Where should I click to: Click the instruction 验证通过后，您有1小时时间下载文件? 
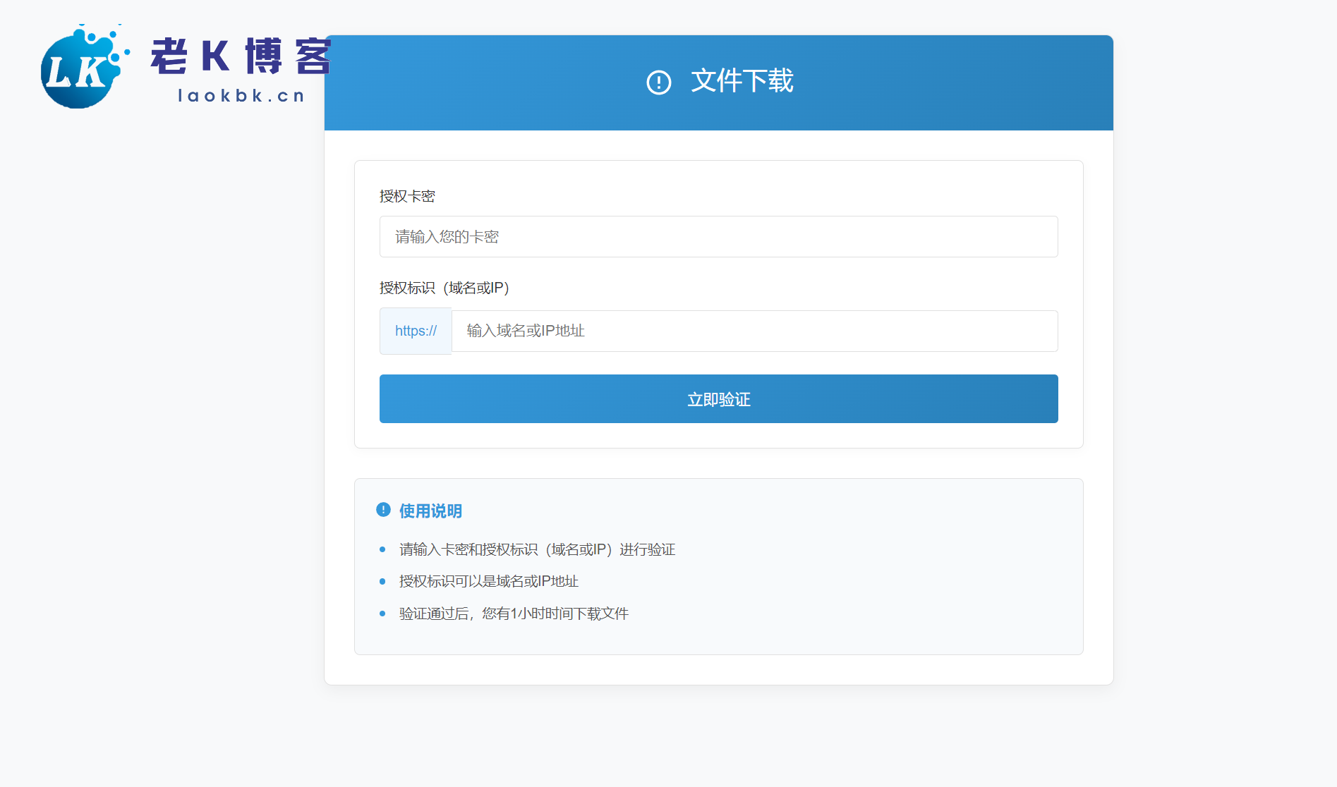(514, 614)
